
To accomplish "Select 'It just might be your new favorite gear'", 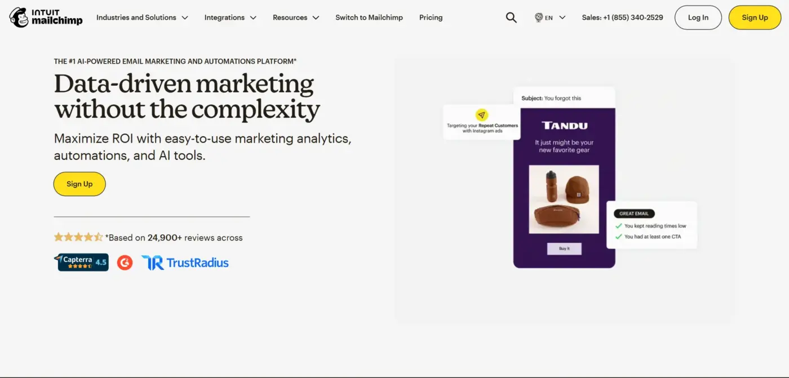I will point(564,146).
